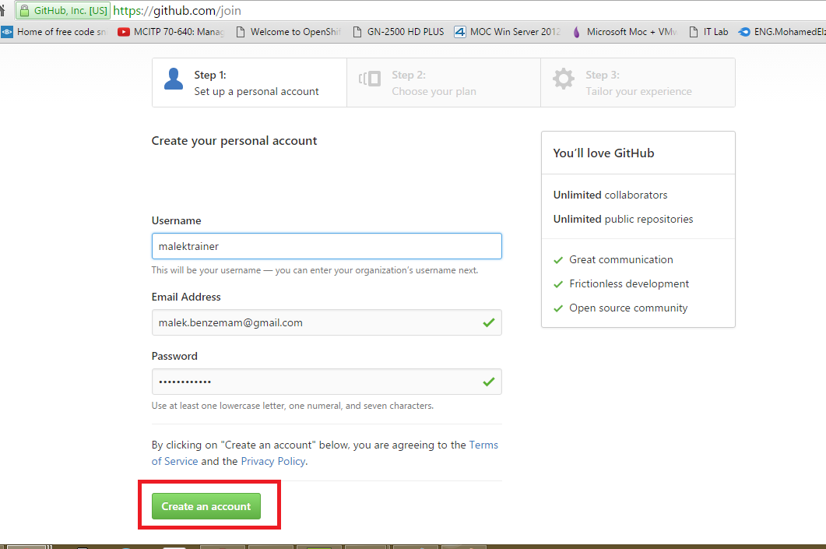The image size is (826, 549).
Task: Click the 'Unlimited public repositories' text
Action: 623,219
